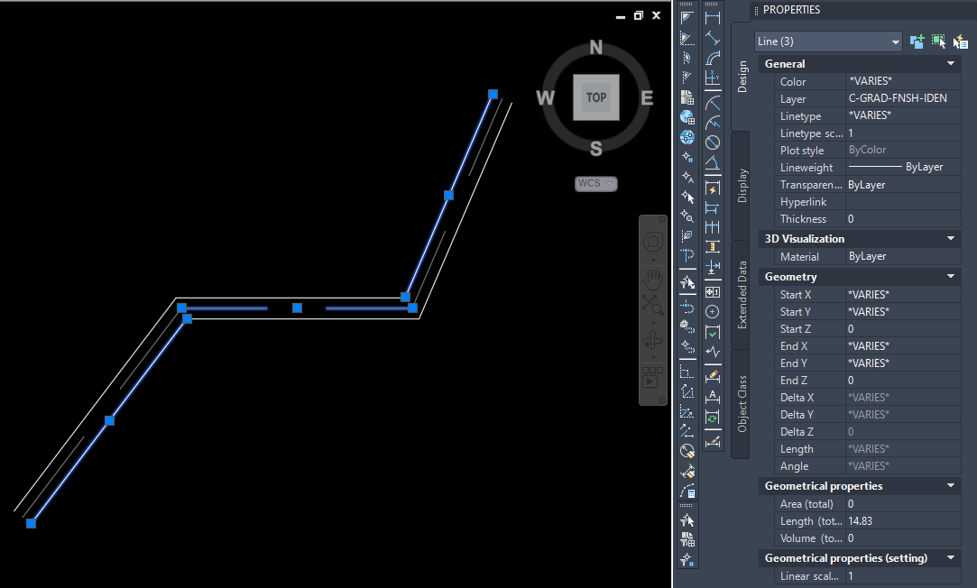Select the Arc Length dimension tool

[712, 58]
